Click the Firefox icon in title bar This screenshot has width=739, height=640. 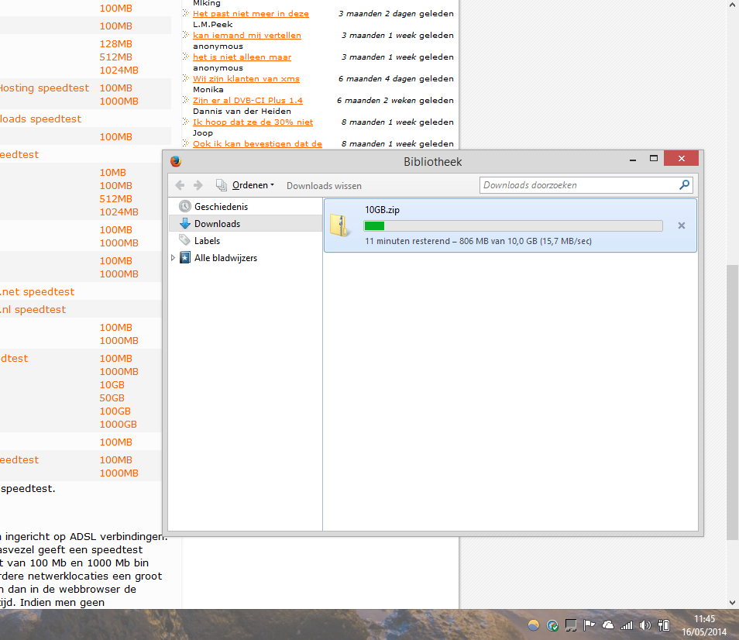(x=175, y=161)
